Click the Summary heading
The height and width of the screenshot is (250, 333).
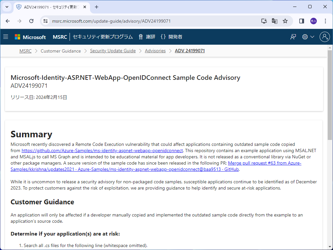click(x=31, y=134)
